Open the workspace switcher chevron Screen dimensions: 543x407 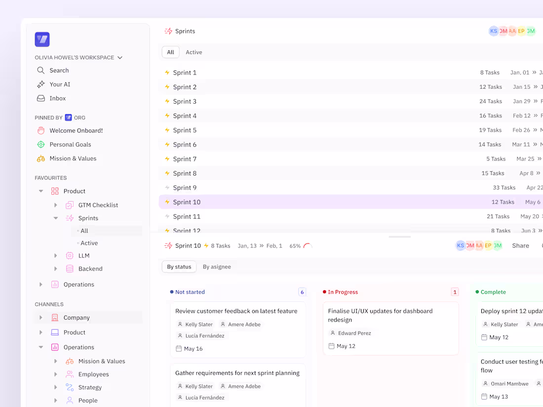(119, 57)
